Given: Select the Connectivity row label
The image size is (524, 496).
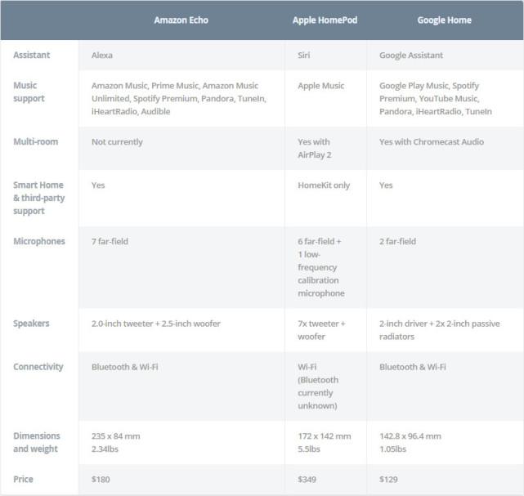Looking at the screenshot, I should (38, 367).
